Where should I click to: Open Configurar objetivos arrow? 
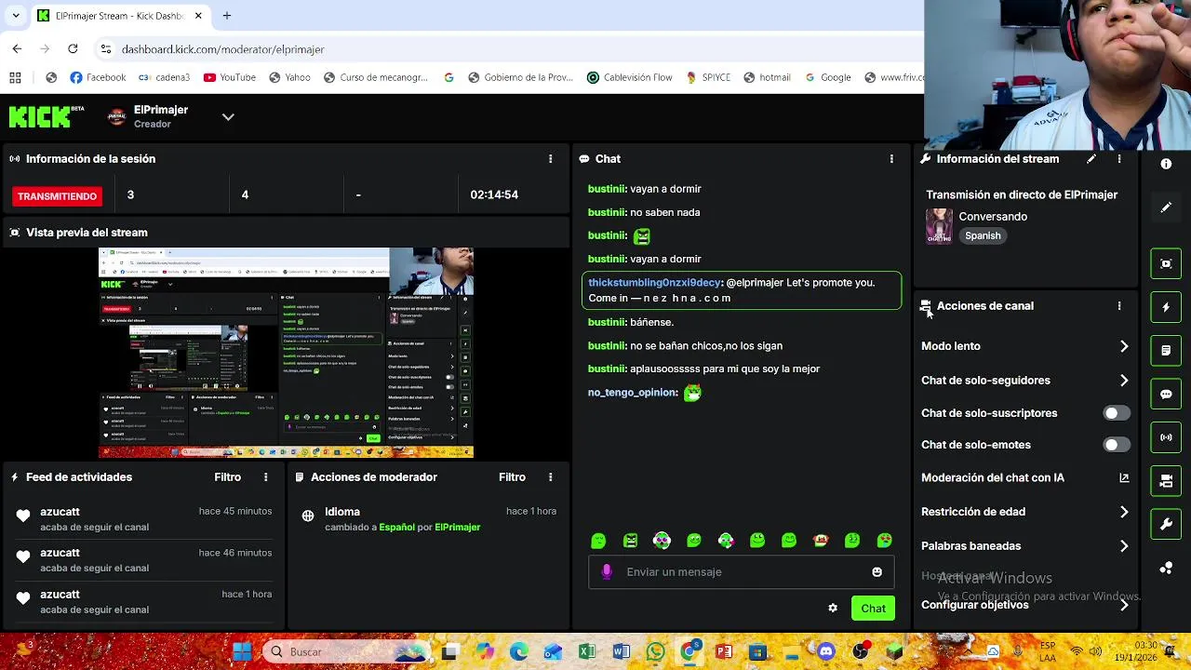coord(1124,605)
